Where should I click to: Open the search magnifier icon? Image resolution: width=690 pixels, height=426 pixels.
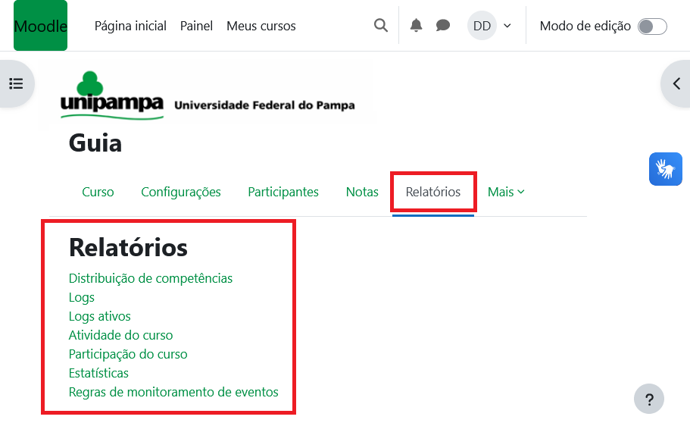(381, 26)
